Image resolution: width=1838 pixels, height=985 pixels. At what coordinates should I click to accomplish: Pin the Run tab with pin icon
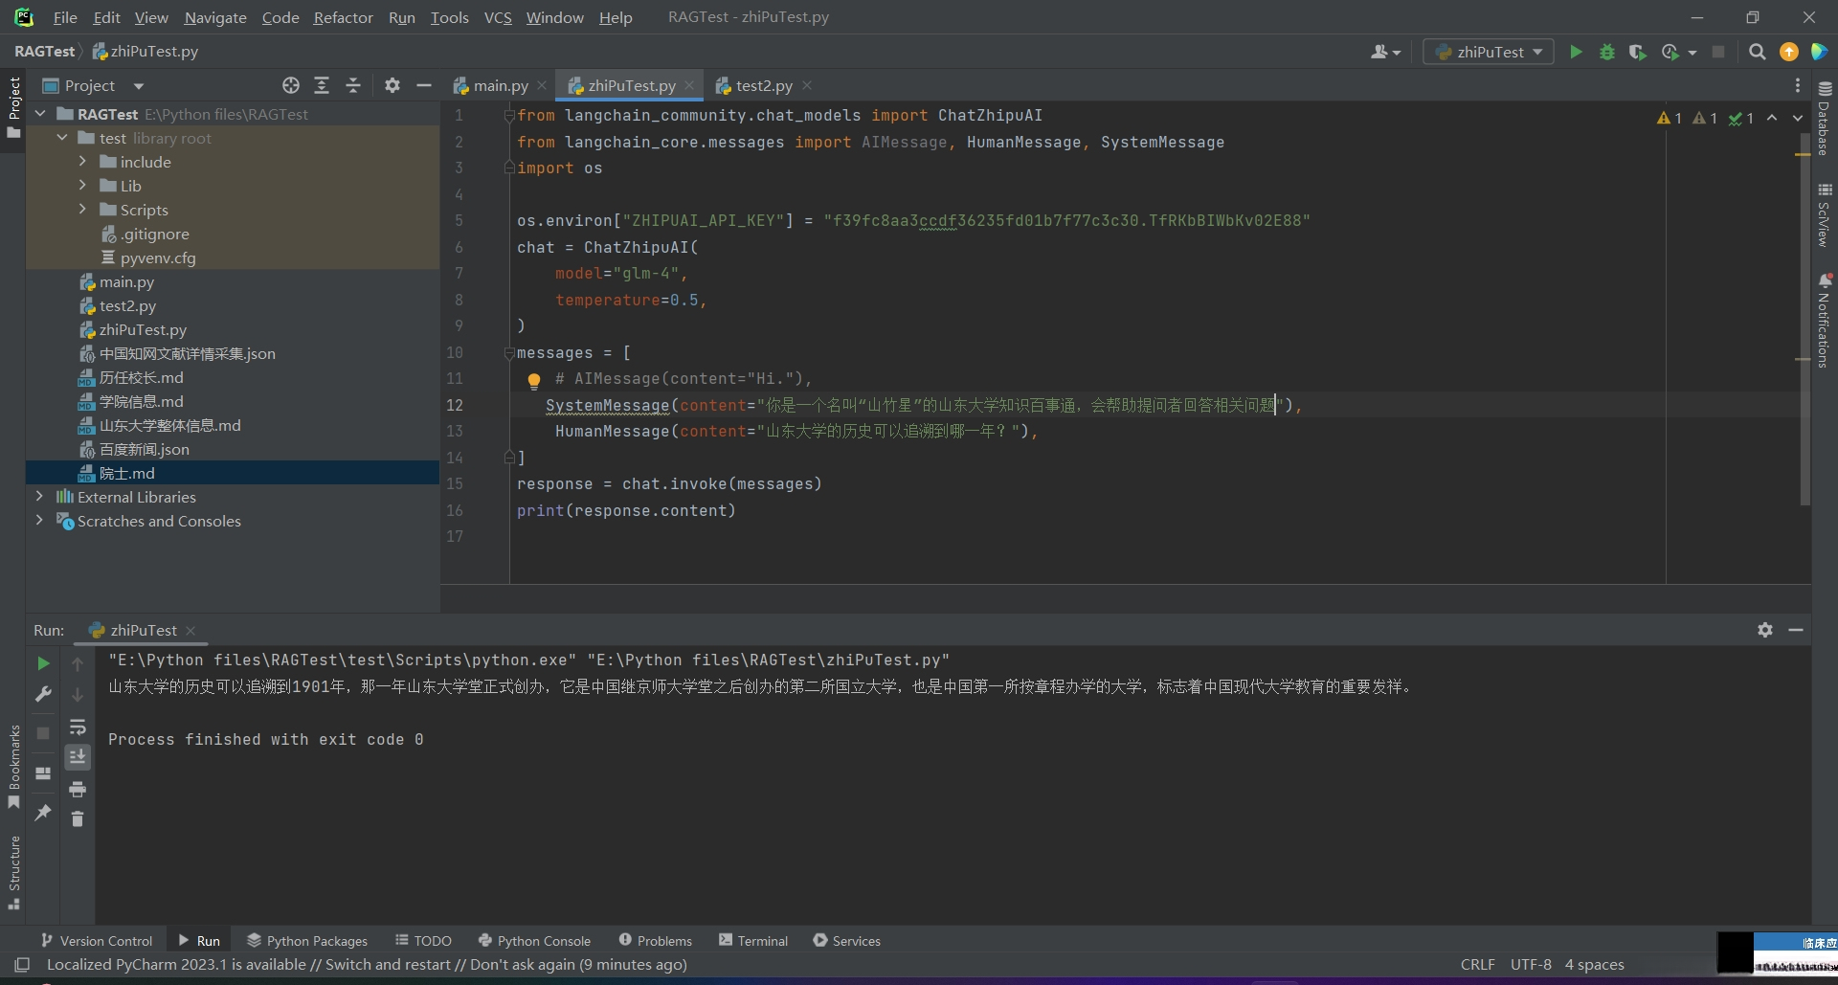(43, 813)
